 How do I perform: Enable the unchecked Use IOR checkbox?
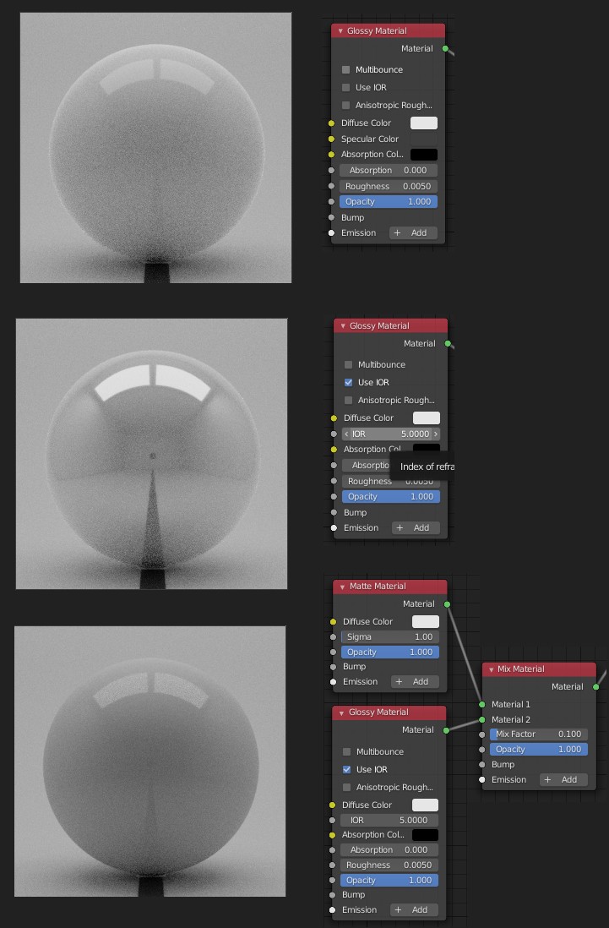point(346,87)
